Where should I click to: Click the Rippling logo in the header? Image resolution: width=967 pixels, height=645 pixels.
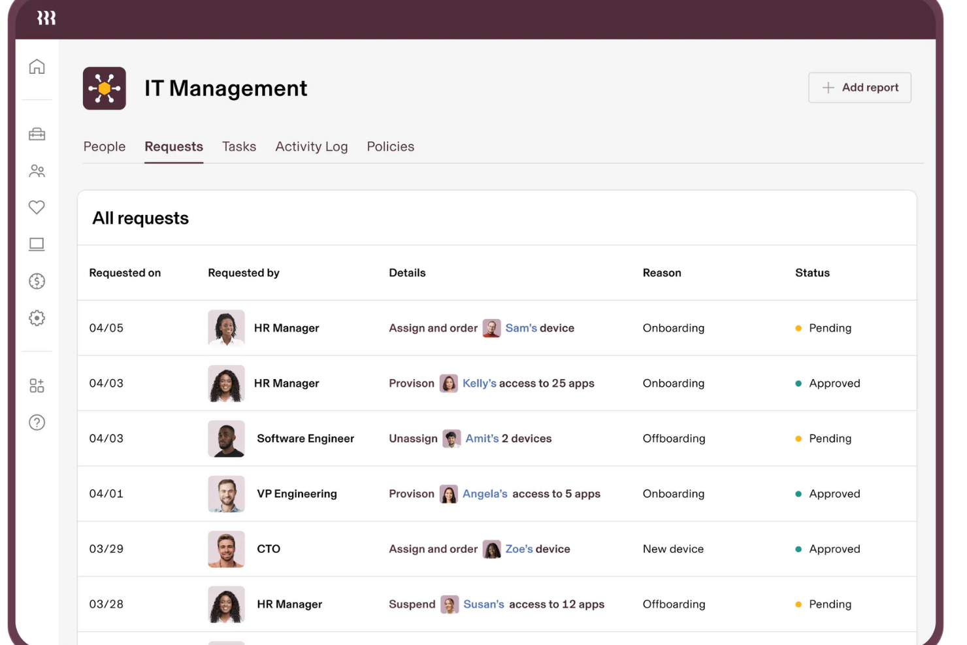point(46,18)
